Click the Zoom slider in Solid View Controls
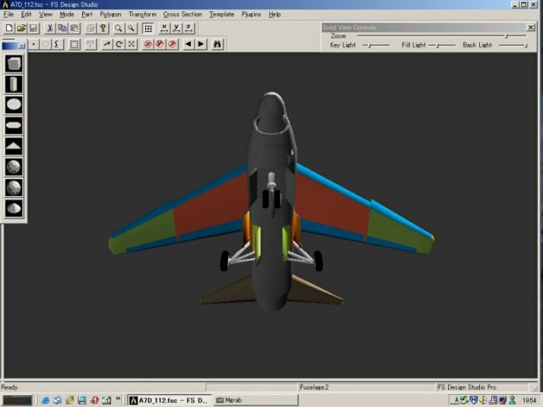 [442, 36]
